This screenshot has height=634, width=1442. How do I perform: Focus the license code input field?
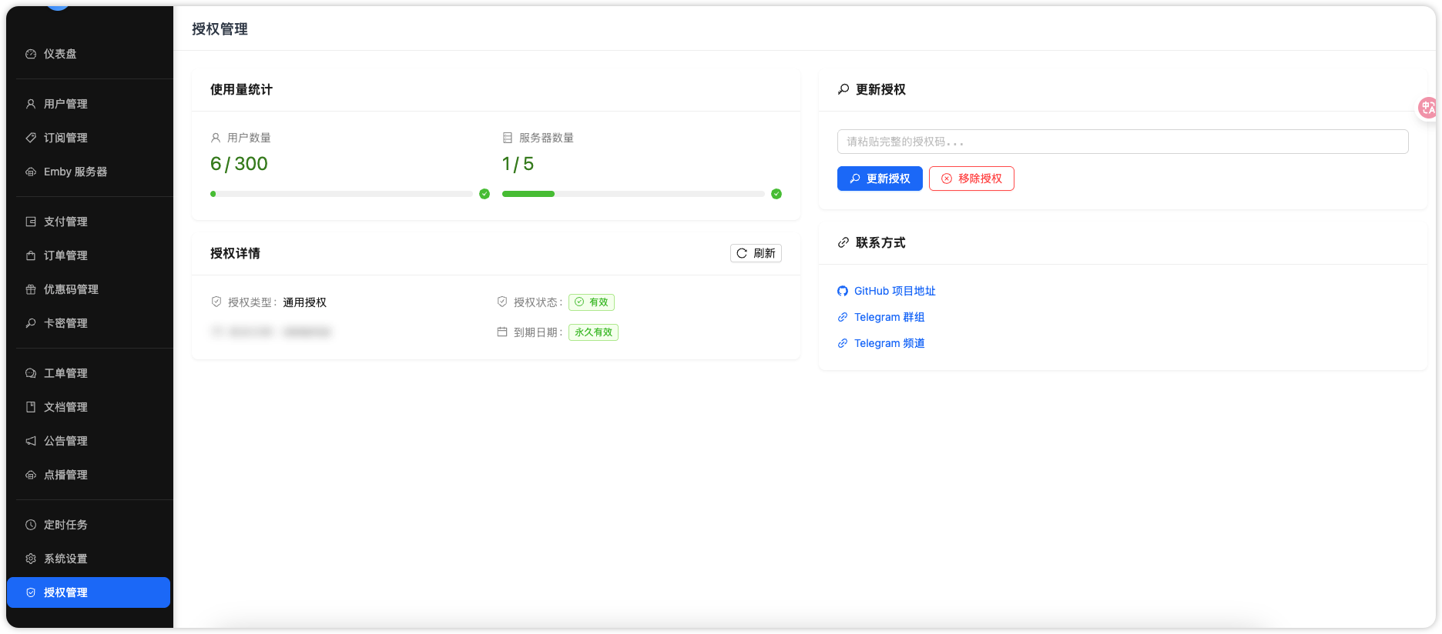[1122, 142]
